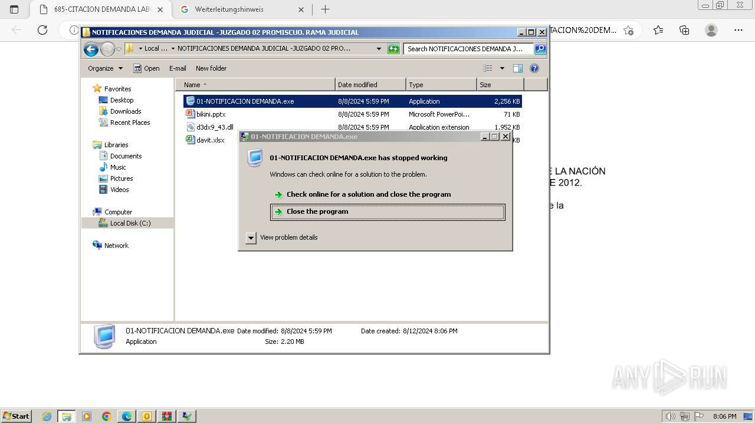Screen dimensions: 755x424
Task: Click Windows Explorer taskbar icon
Action: click(x=67, y=416)
